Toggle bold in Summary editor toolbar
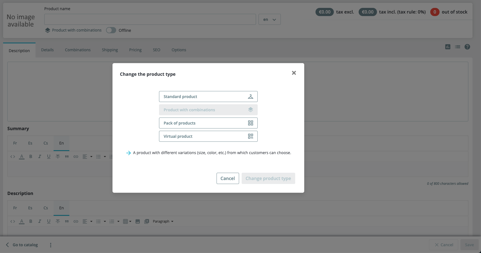481x253 pixels. [31, 157]
